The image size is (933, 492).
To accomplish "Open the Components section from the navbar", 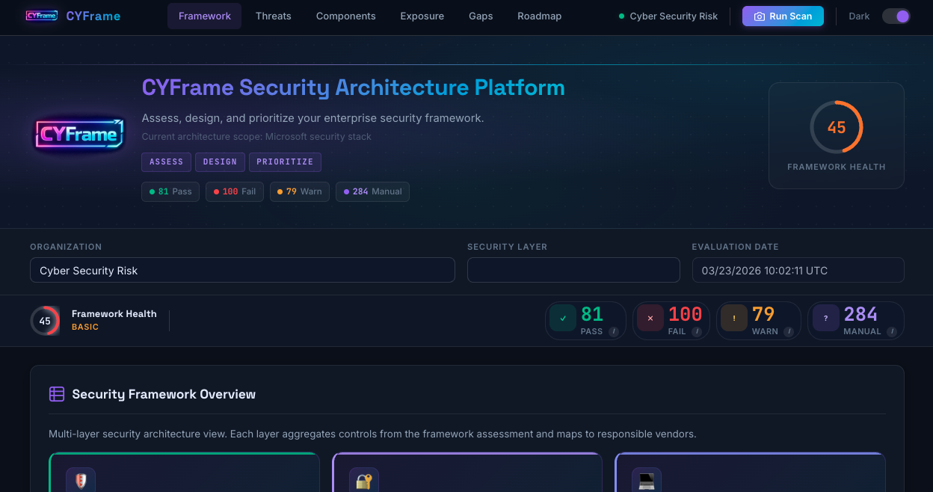I will point(345,16).
